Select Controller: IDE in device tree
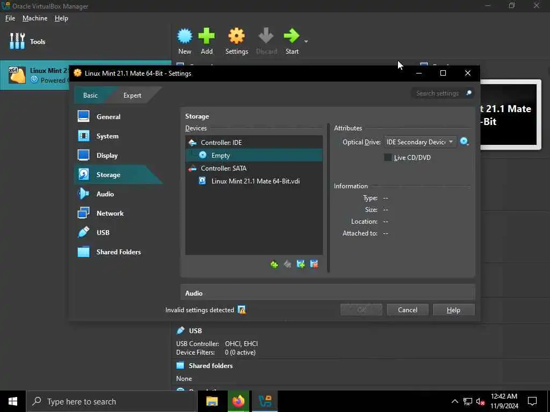The width and height of the screenshot is (550, 412). 254,142
